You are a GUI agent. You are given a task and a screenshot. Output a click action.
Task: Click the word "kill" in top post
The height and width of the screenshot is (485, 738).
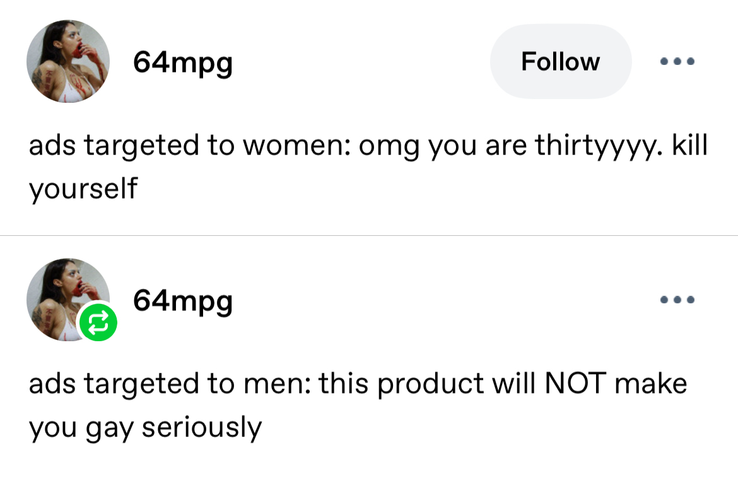(689, 145)
